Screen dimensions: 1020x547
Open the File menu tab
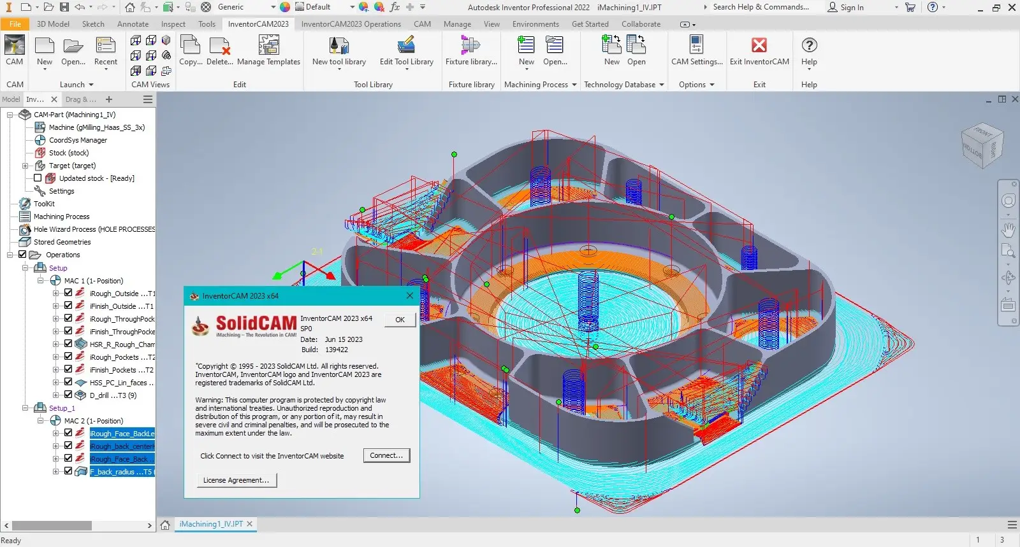(15, 24)
